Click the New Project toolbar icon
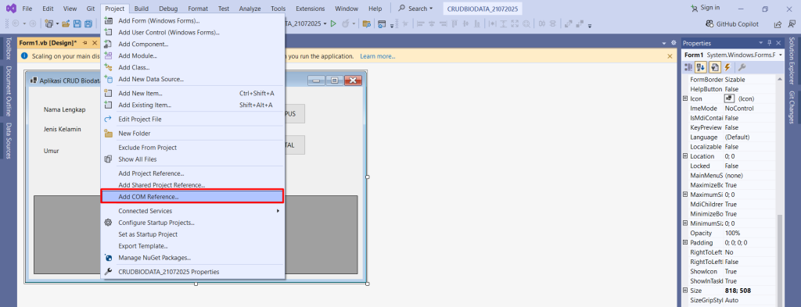This screenshot has height=307, width=801. tap(49, 23)
